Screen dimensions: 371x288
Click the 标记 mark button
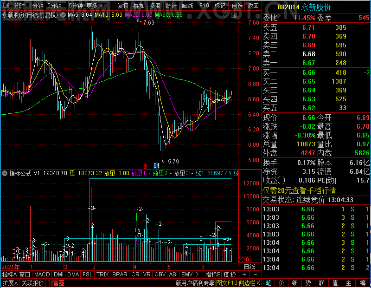220,6
